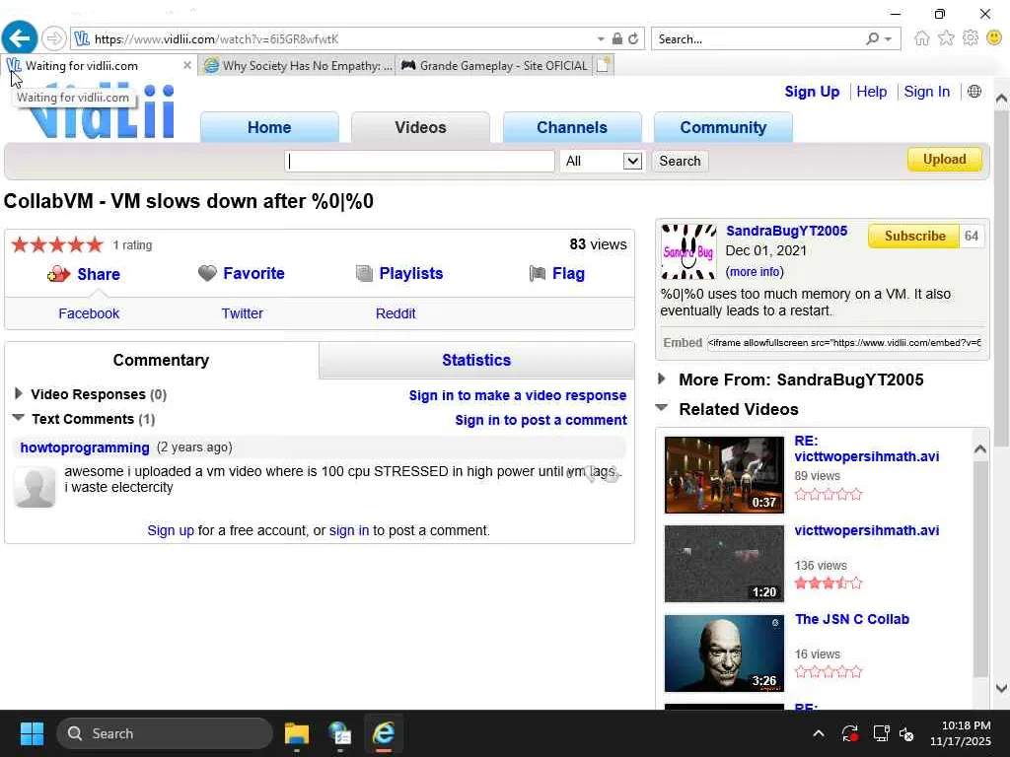Click the muted volume tray icon
1010x757 pixels.
point(907,733)
